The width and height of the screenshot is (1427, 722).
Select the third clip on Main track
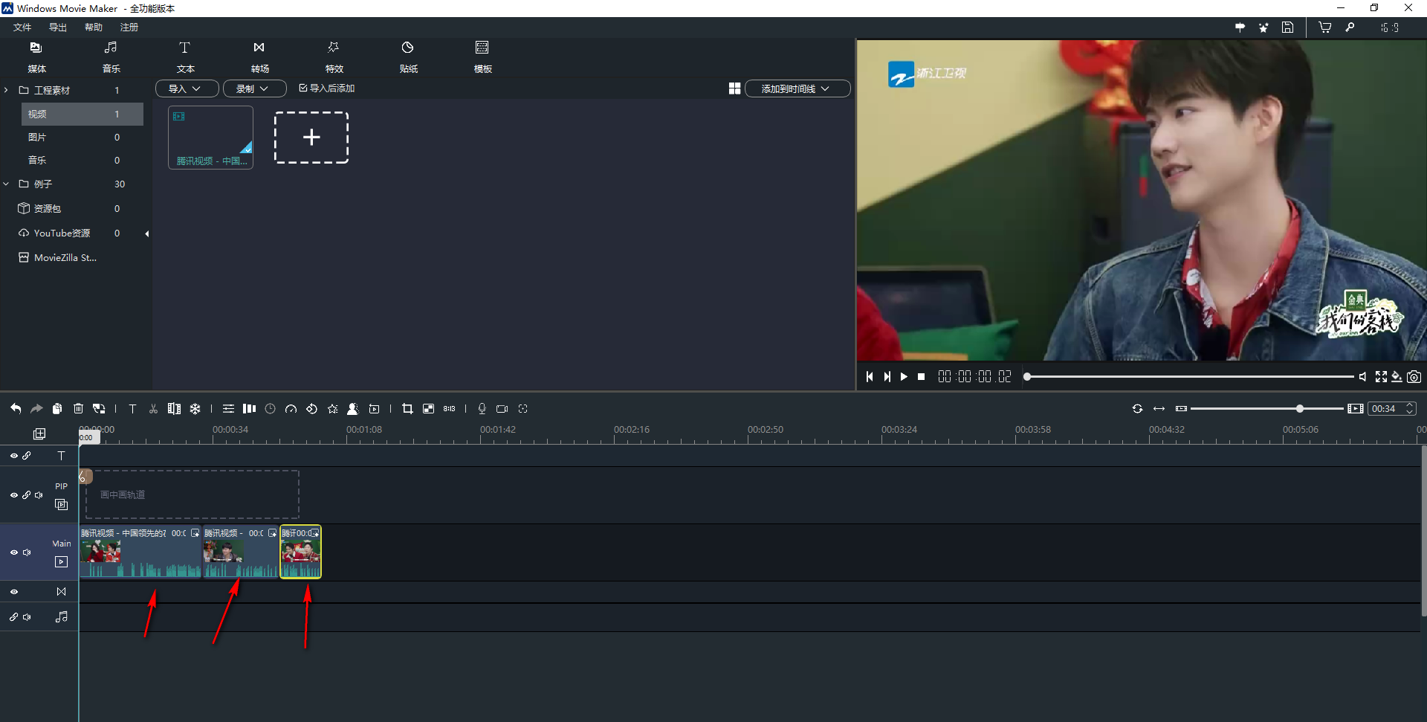(x=300, y=552)
